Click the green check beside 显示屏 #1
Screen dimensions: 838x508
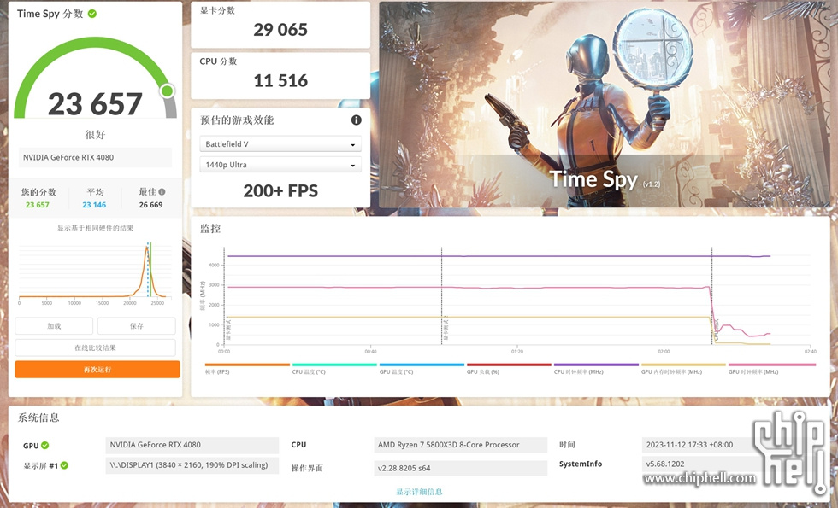[64, 465]
